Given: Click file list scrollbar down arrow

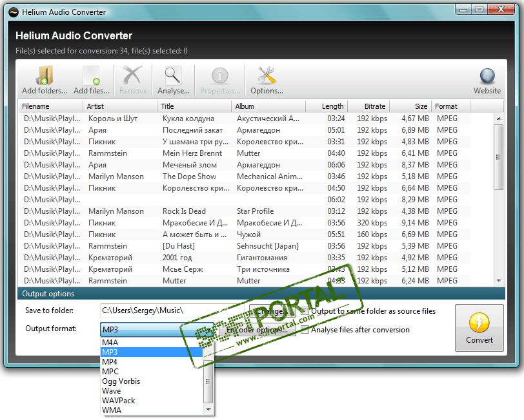Looking at the screenshot, I should [x=499, y=281].
